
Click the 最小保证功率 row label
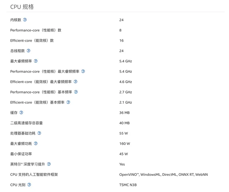21,154
